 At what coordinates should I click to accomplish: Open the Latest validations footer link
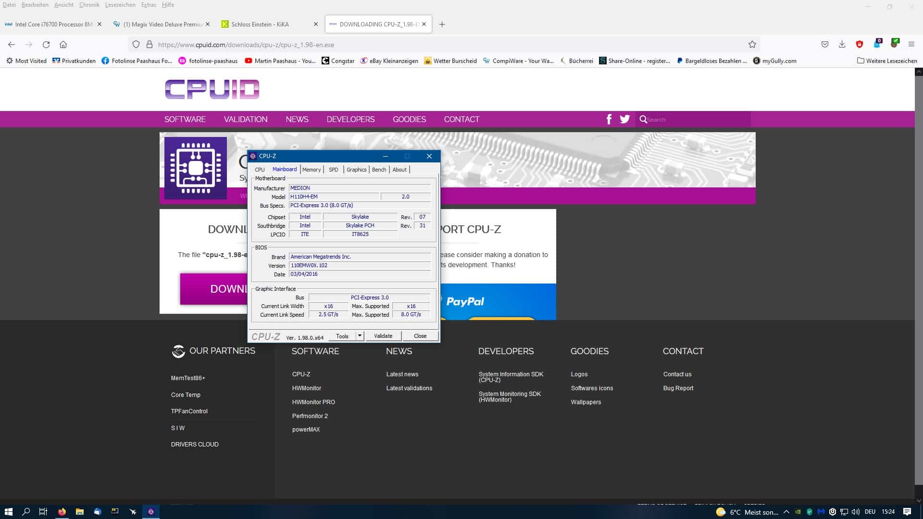point(409,388)
